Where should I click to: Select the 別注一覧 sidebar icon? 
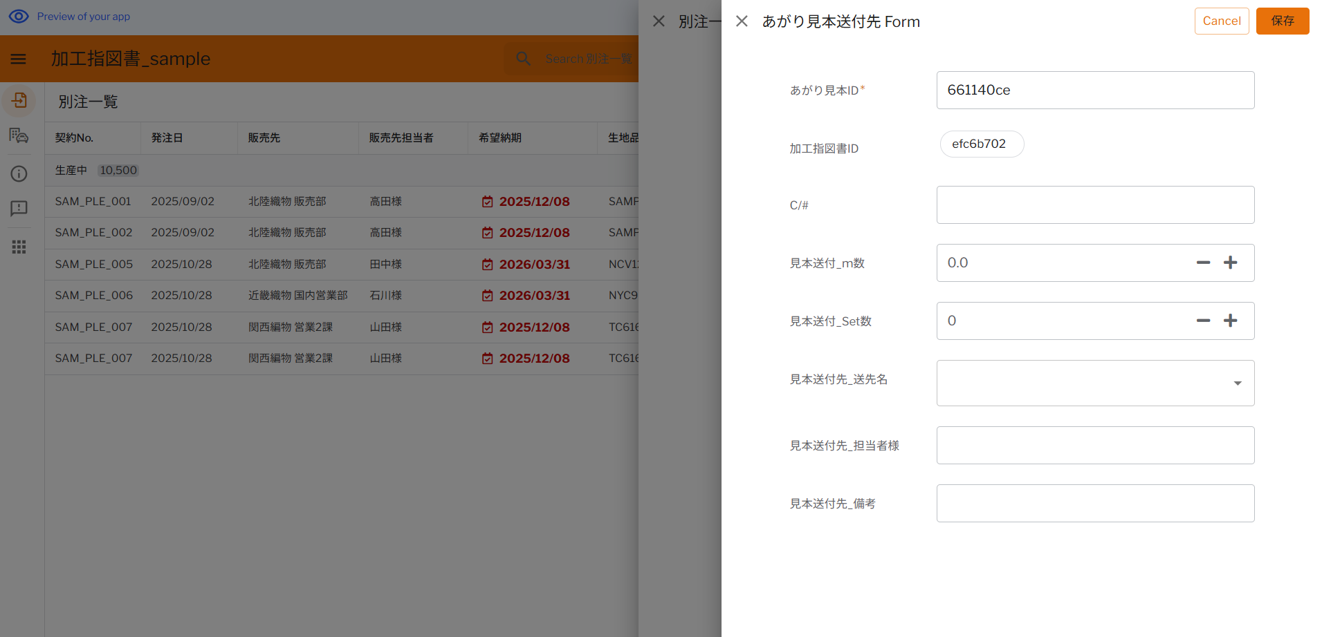[19, 101]
